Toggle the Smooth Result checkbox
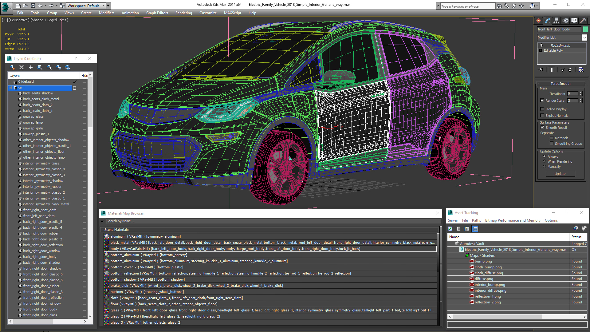This screenshot has width=590, height=332. (542, 128)
